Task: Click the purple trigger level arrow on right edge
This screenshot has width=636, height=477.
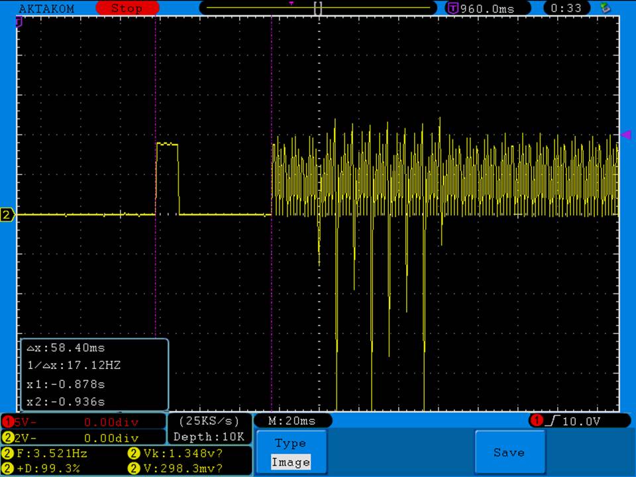Action: pyautogui.click(x=626, y=135)
